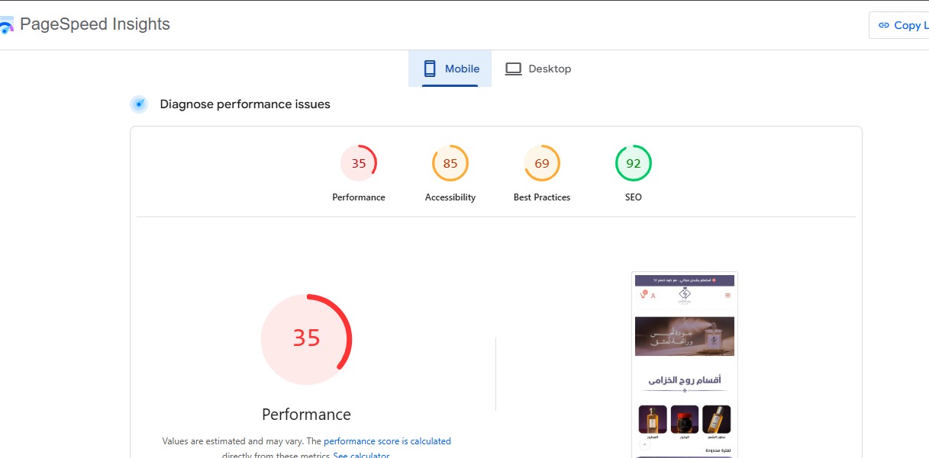929x458 pixels.
Task: Click the Copy Link button
Action: point(899,25)
